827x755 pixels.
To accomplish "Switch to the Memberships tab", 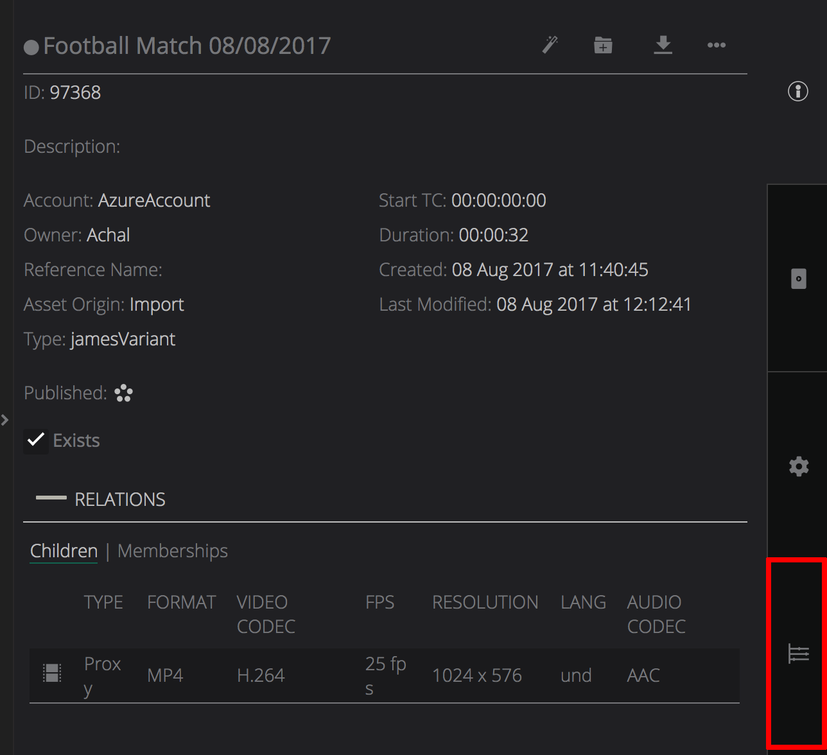I will click(172, 551).
